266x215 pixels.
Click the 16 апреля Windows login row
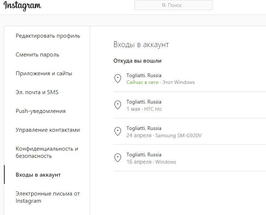(190, 158)
